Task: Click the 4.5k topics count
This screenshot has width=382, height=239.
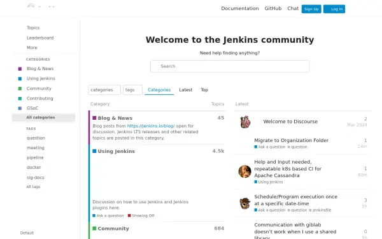Action: [218, 151]
